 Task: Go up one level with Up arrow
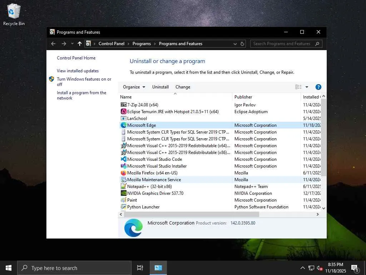pyautogui.click(x=80, y=44)
